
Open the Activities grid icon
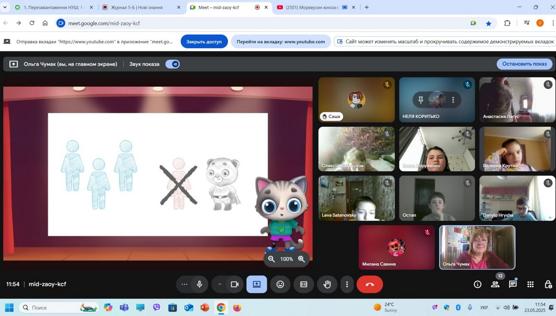pyautogui.click(x=531, y=284)
